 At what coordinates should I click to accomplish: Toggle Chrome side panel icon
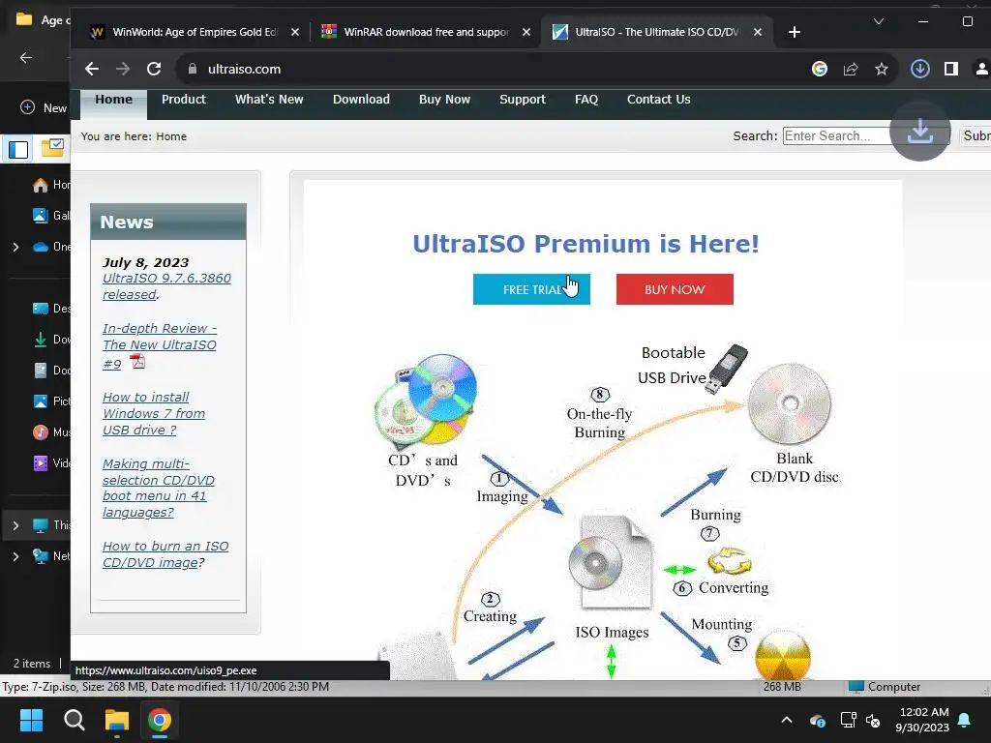950,69
